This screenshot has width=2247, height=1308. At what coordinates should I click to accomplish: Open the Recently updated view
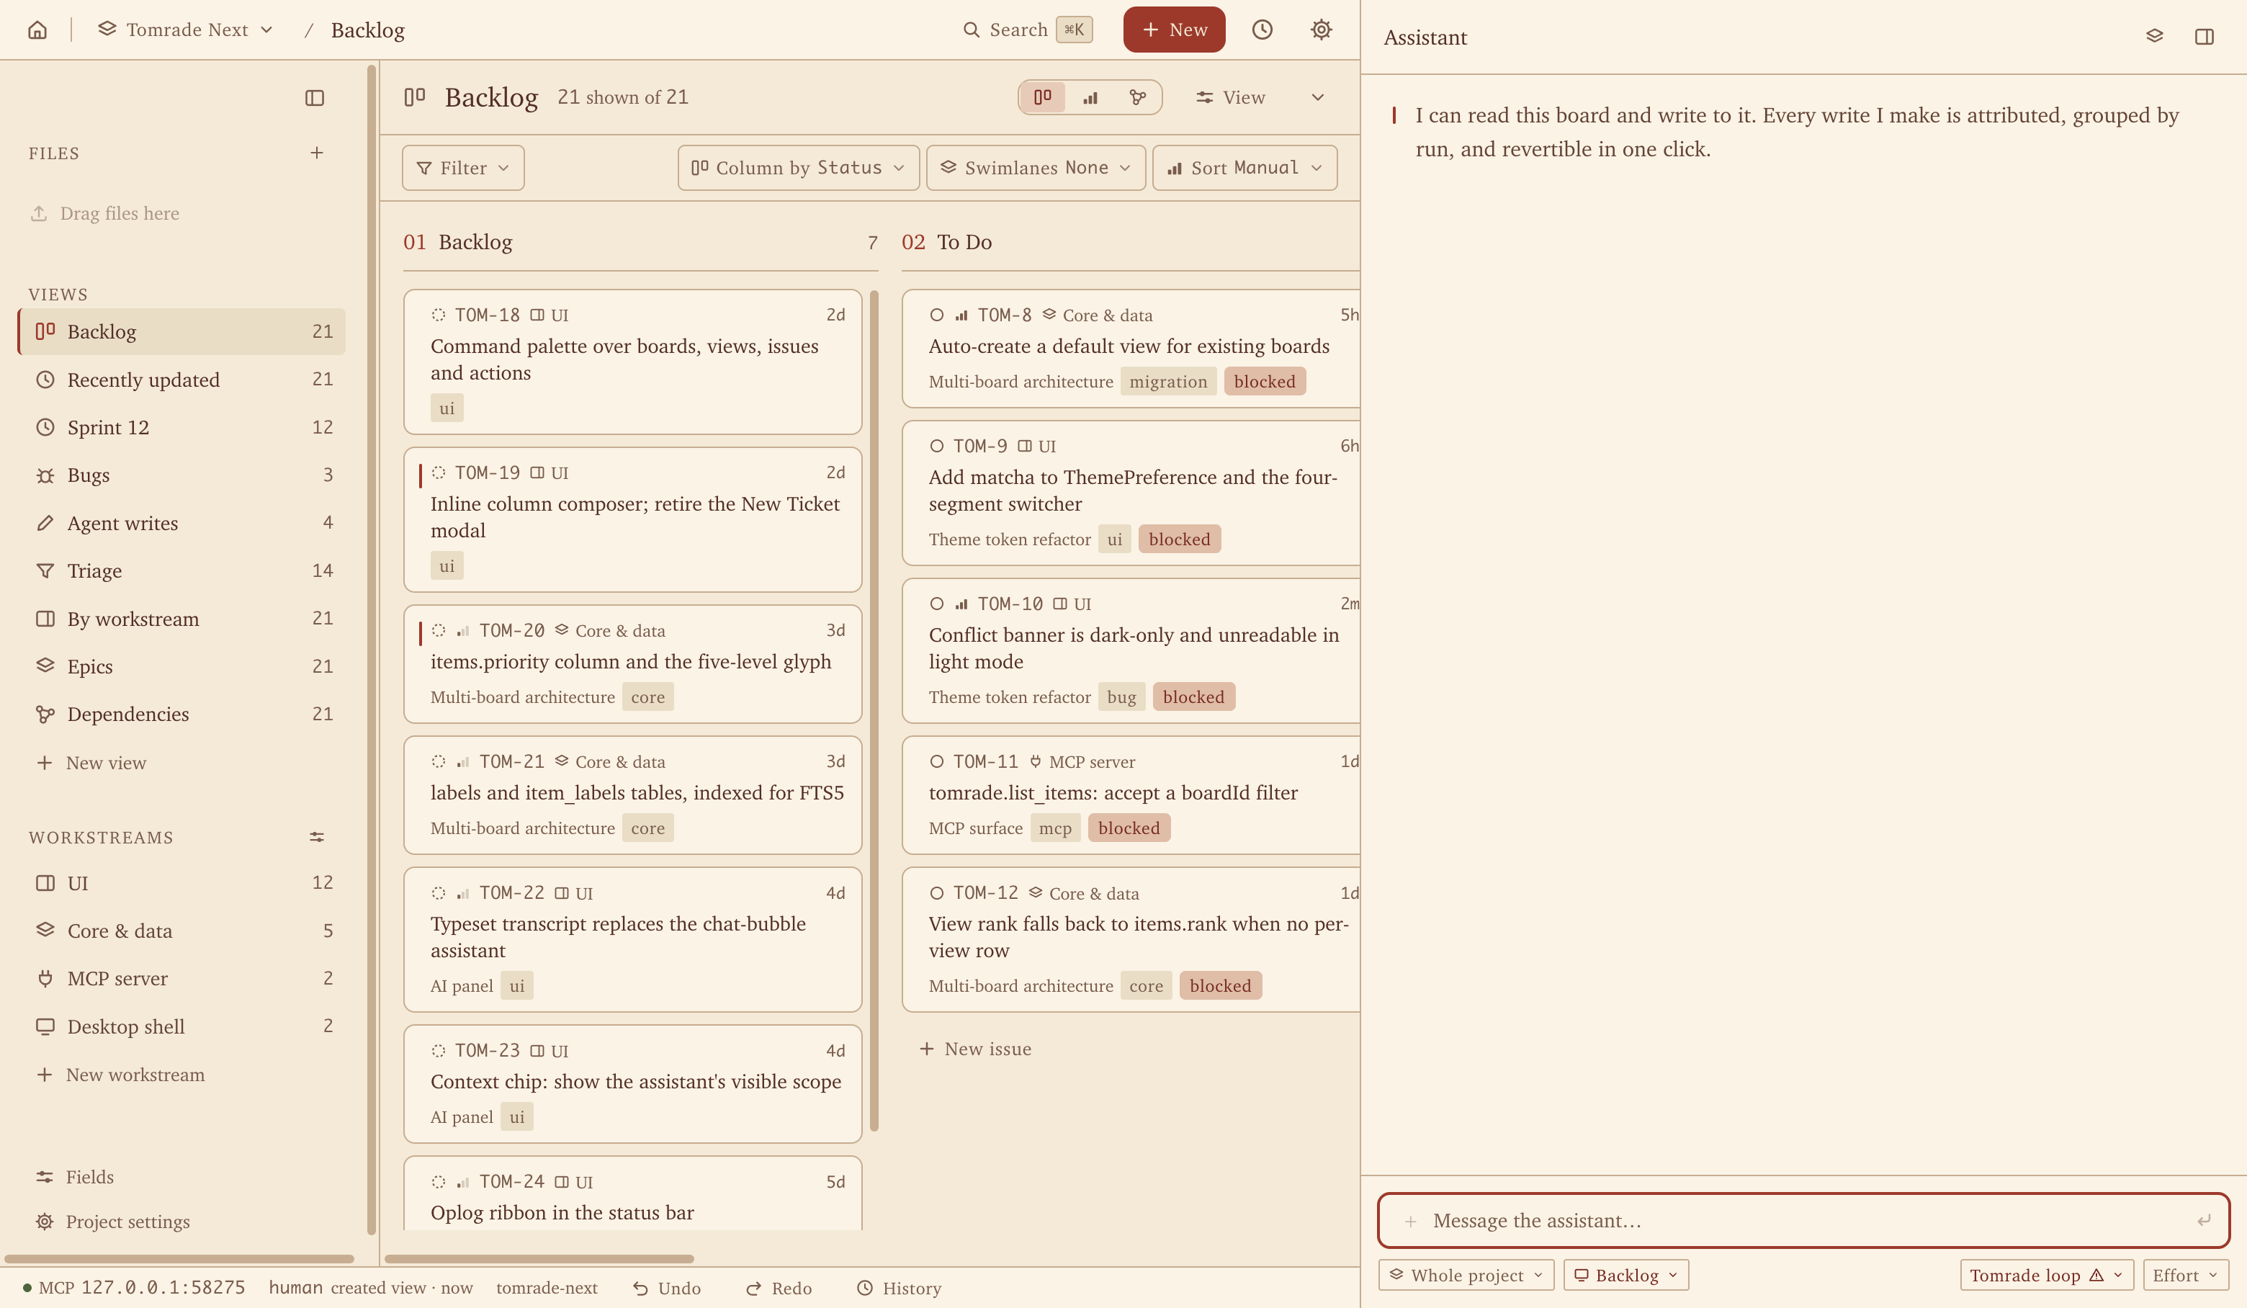click(x=182, y=379)
